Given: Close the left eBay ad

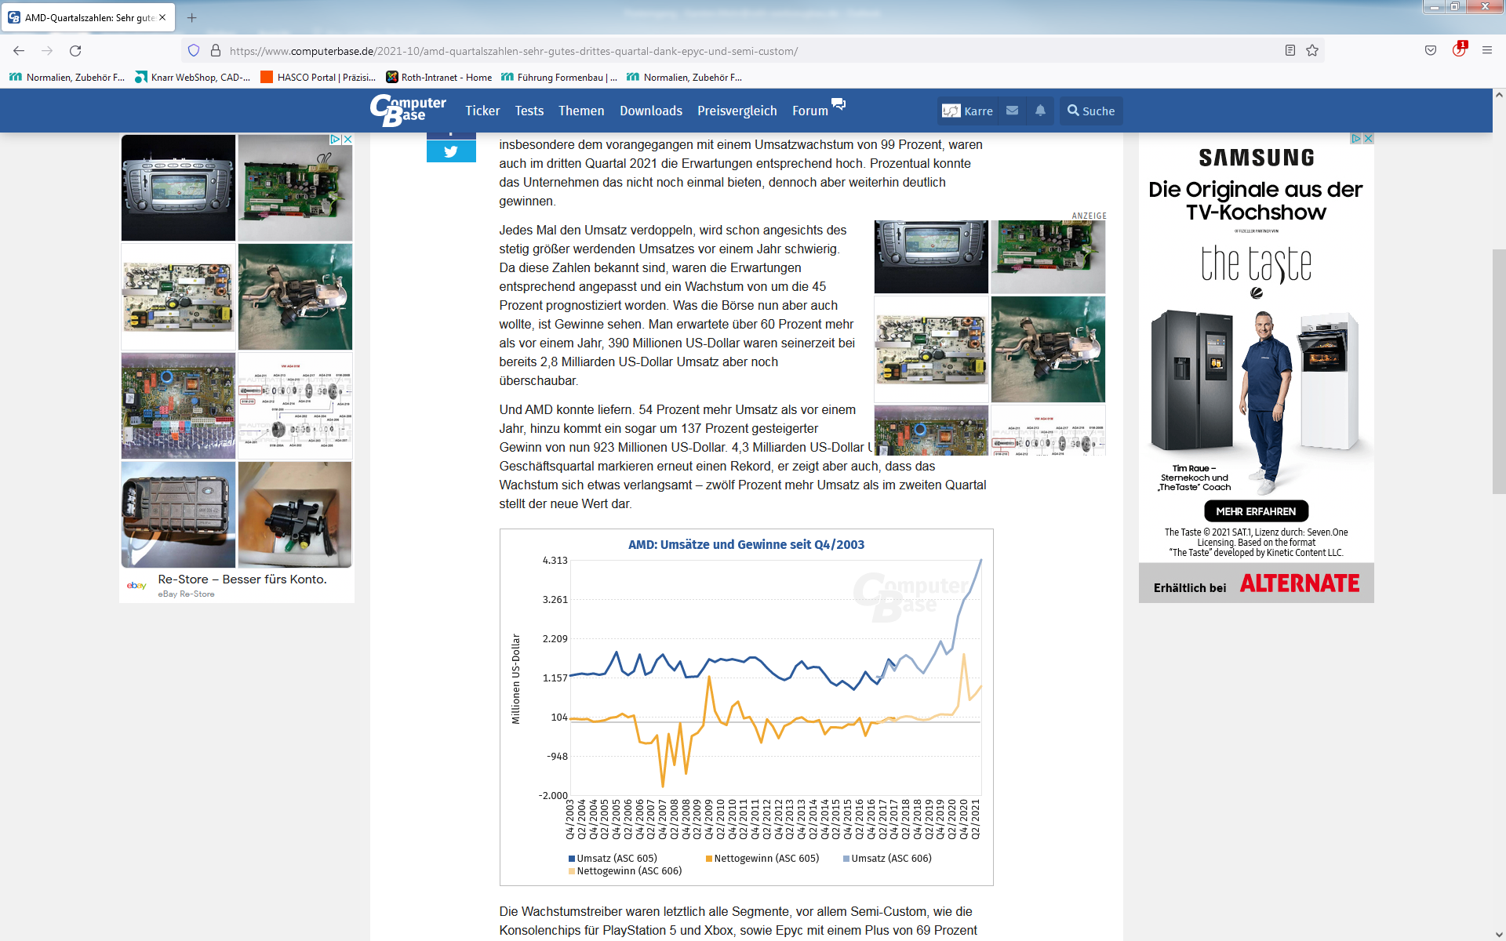Looking at the screenshot, I should pos(347,139).
